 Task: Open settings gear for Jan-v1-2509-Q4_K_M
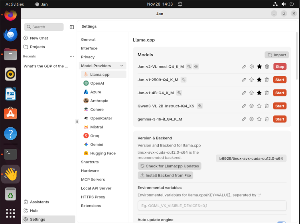point(251,79)
